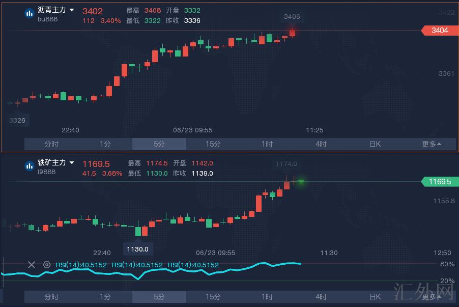Expand the 沥青主力 contract dropdown arrow
This screenshot has height=307, width=459.
[x=72, y=10]
